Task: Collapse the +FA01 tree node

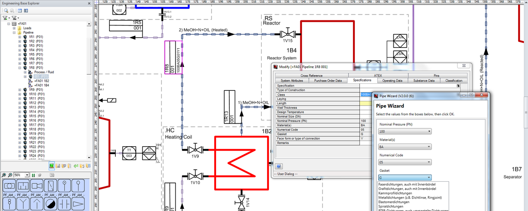Action: pos(9,24)
